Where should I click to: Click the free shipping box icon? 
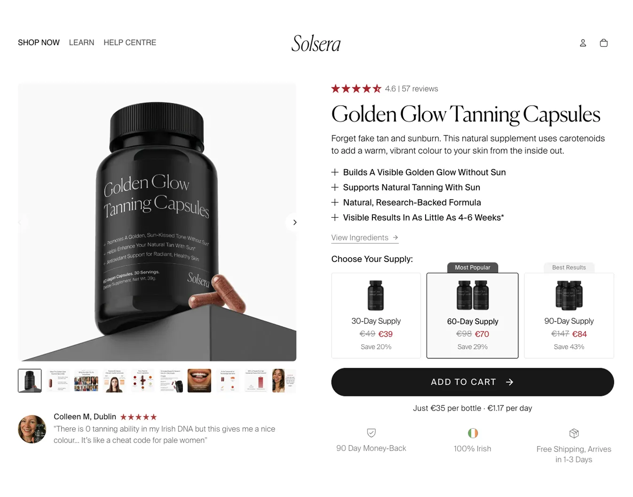pyautogui.click(x=574, y=433)
